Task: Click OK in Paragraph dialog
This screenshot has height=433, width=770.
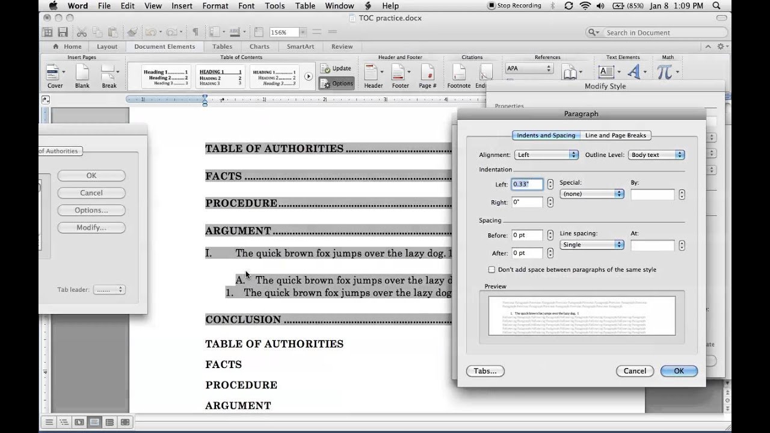Action: [x=679, y=371]
